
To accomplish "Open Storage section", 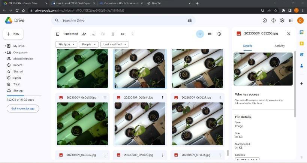I will pos(18,91).
